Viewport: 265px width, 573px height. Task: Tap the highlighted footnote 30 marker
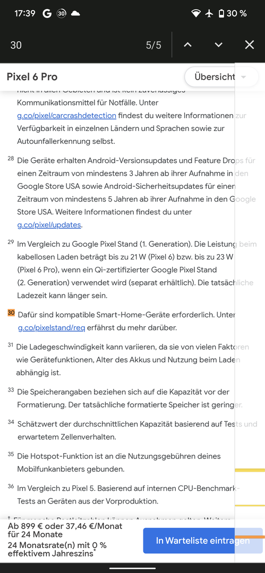tap(11, 313)
